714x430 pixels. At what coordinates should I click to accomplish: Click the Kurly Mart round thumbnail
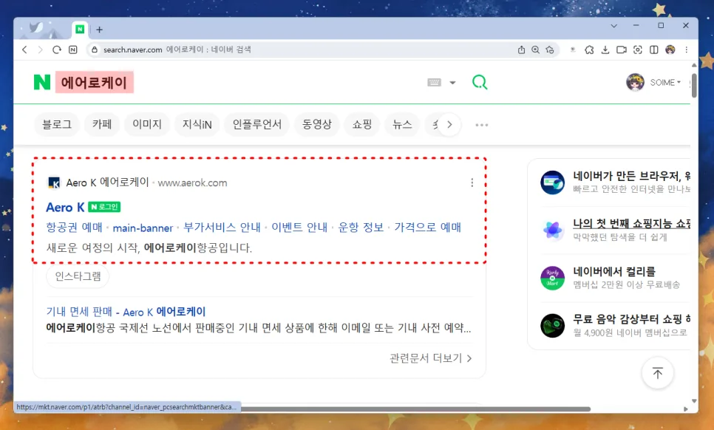pyautogui.click(x=552, y=278)
